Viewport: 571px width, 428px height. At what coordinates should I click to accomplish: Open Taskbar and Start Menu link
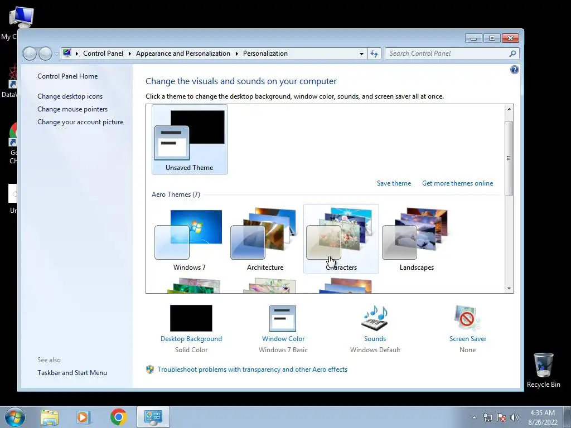click(x=72, y=373)
